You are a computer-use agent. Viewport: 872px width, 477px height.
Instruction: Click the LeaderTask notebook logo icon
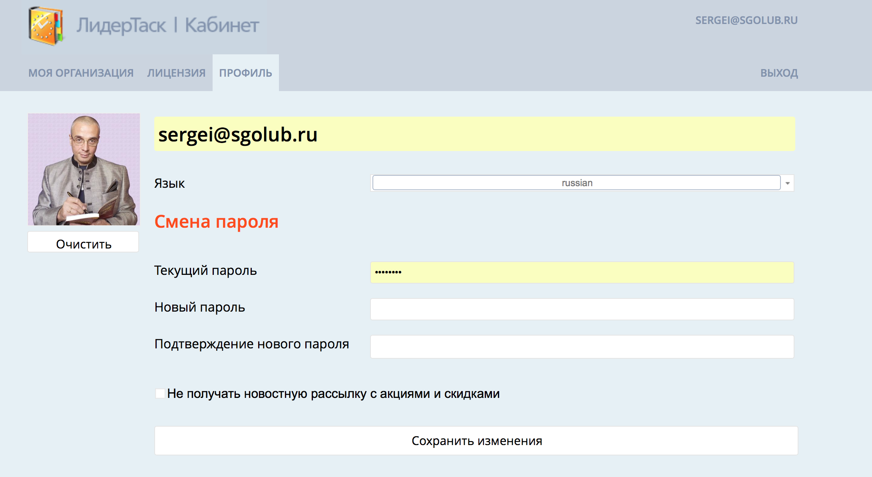pyautogui.click(x=46, y=26)
